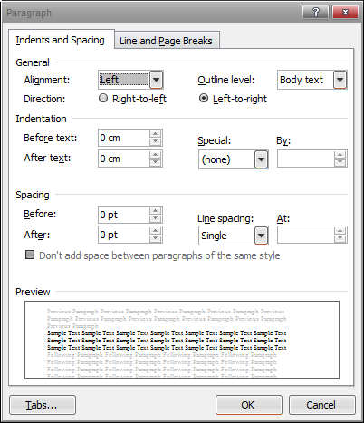Viewport: 364px width, 423px height.
Task: Switch to Line and Page Breaks tab
Action: click(x=166, y=41)
